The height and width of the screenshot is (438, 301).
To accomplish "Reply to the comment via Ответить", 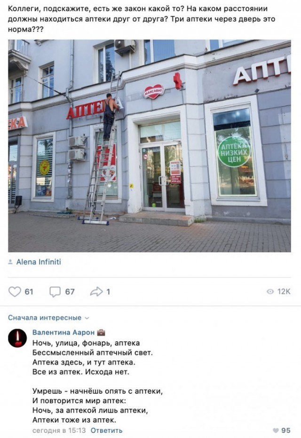I will tap(106, 430).
